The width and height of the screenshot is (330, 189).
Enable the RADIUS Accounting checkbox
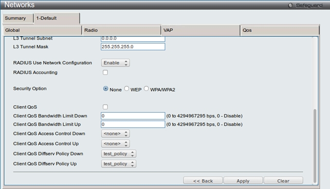[x=105, y=72]
